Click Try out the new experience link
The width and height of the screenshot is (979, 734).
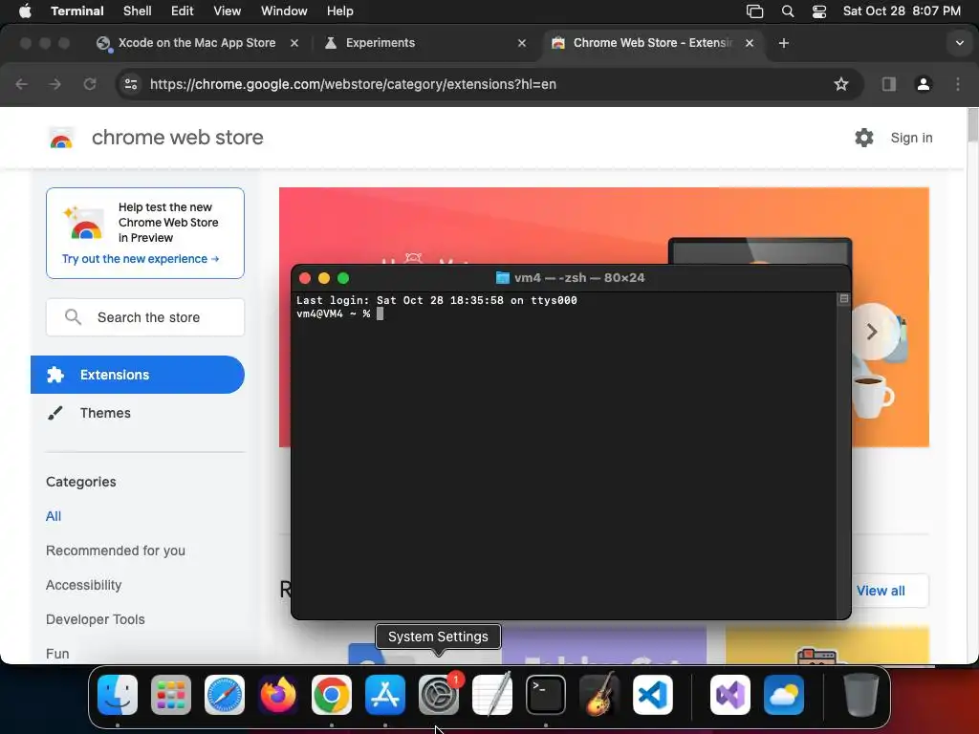pyautogui.click(x=141, y=259)
